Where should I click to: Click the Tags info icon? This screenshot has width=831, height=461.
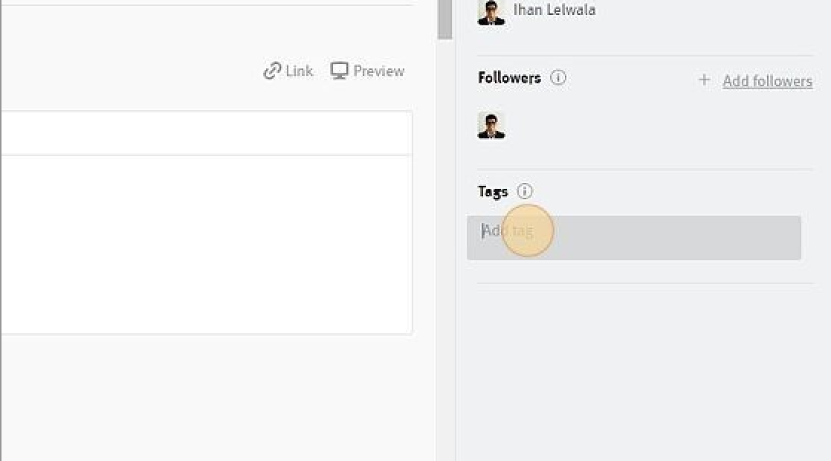(x=525, y=192)
